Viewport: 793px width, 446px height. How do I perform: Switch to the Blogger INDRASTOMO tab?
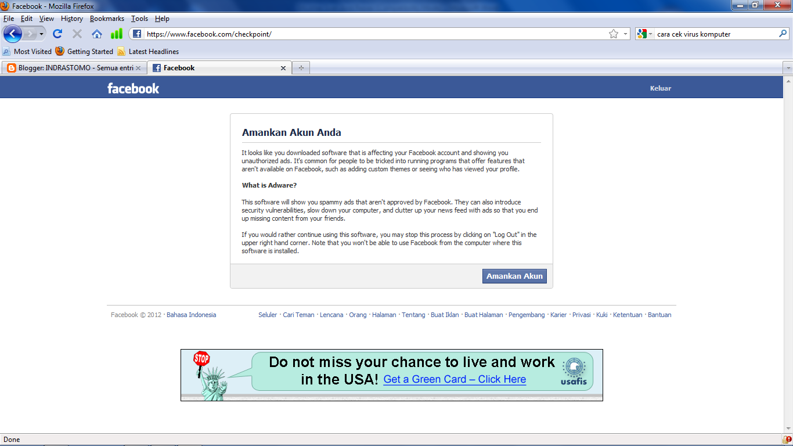74,68
